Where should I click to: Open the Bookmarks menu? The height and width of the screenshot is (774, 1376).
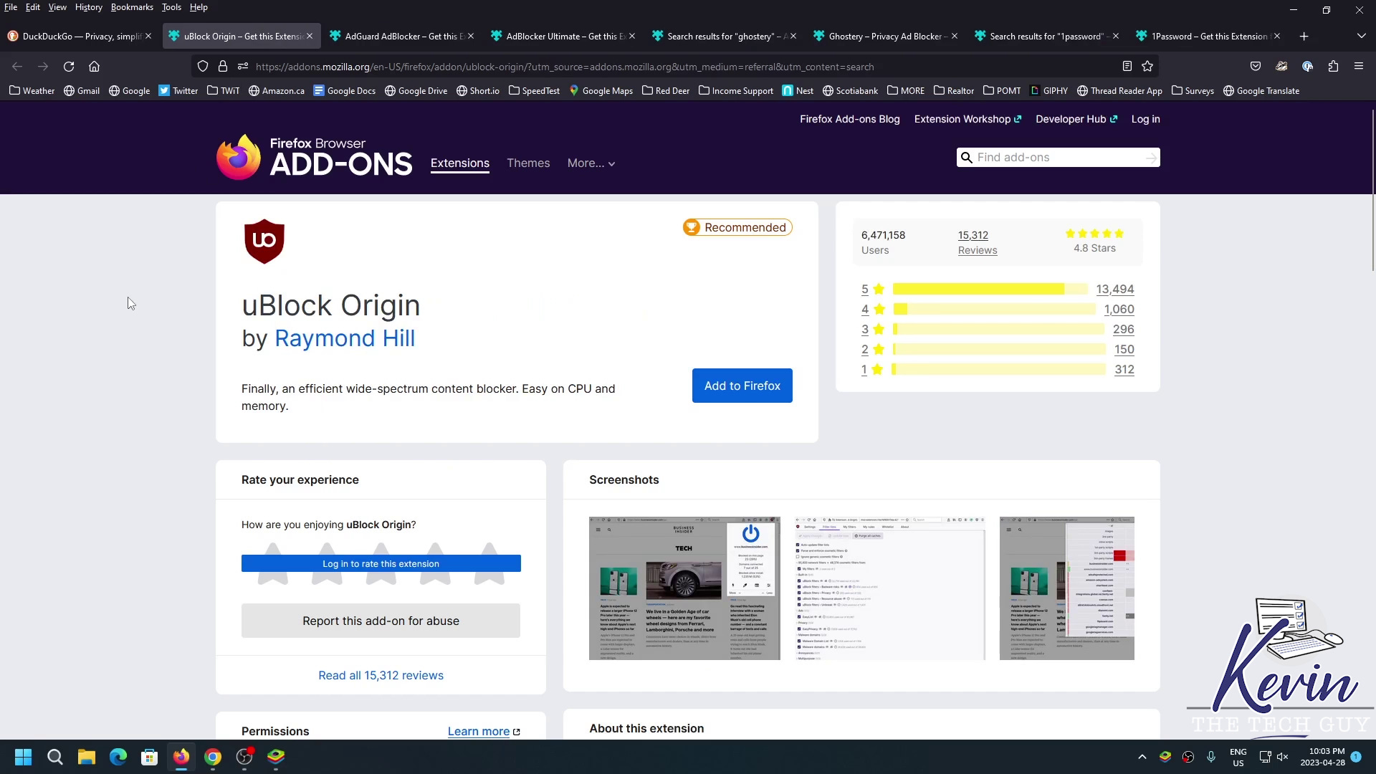[132, 7]
